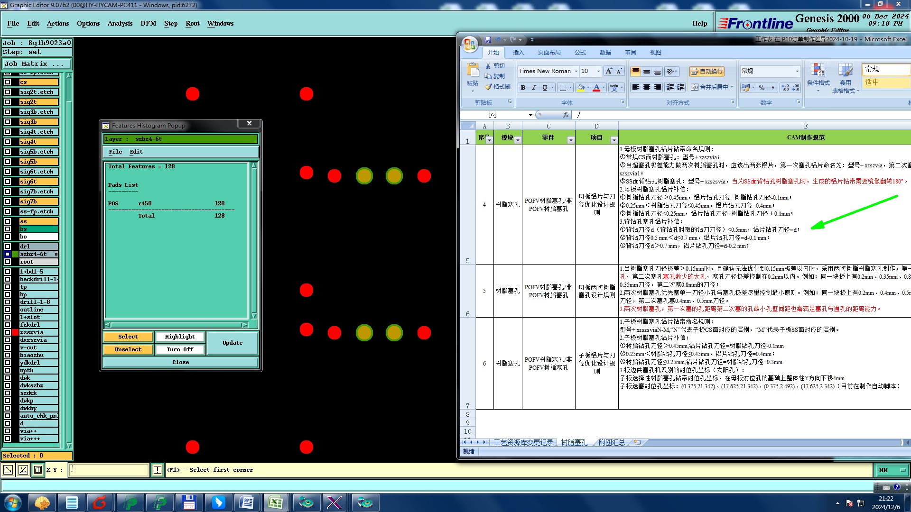The image size is (911, 512).
Task: Click the Highlight button in histogram popup
Action: click(180, 337)
